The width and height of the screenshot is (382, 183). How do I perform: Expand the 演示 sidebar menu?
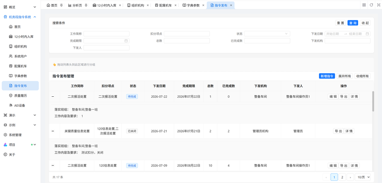(x=20, y=115)
